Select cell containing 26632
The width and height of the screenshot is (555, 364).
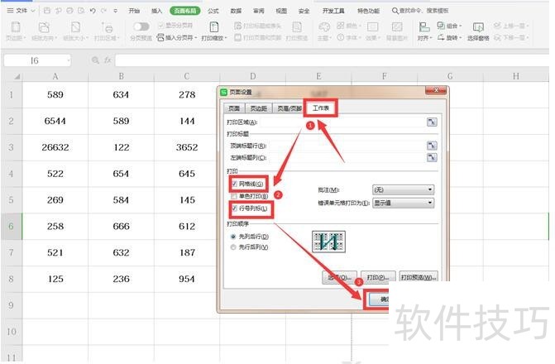pos(55,147)
